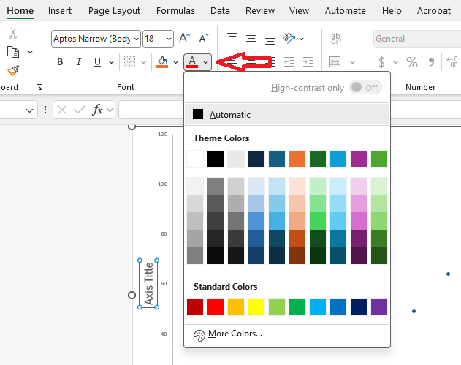Click inside the formula bar field
Screen dimensions: 461x365
151,110
